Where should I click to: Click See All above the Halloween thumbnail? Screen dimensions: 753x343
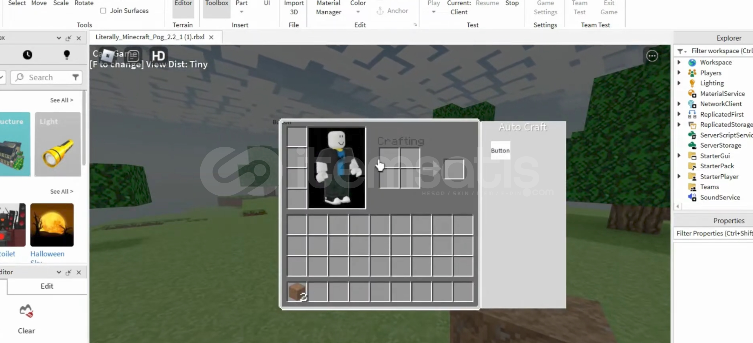[61, 192]
